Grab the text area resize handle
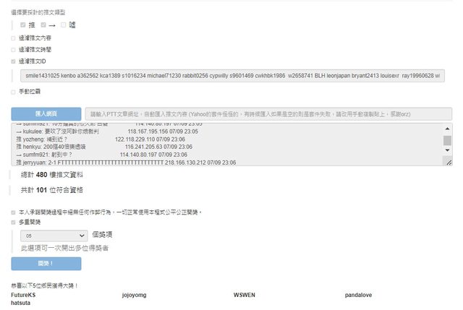Image resolution: width=463 pixels, height=310 pixels. pos(449,163)
